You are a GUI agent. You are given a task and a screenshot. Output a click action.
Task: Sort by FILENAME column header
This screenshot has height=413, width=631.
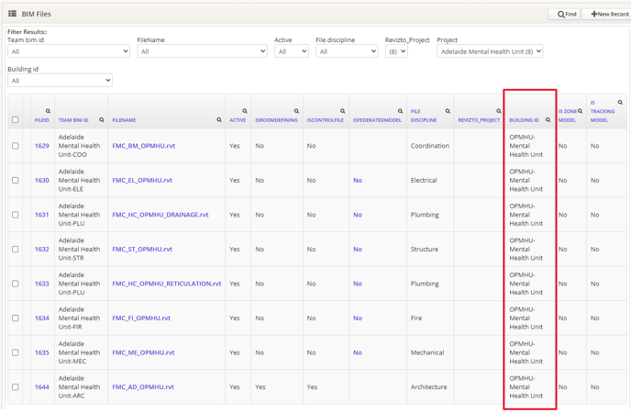124,120
